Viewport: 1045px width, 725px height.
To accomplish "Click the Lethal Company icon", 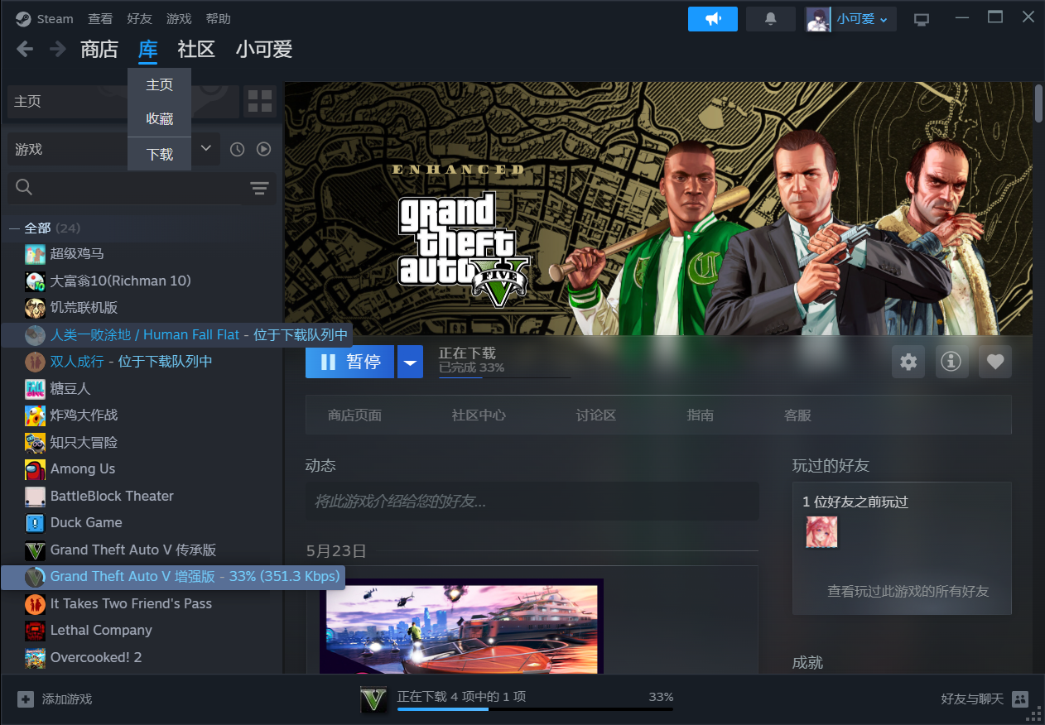I will (35, 631).
